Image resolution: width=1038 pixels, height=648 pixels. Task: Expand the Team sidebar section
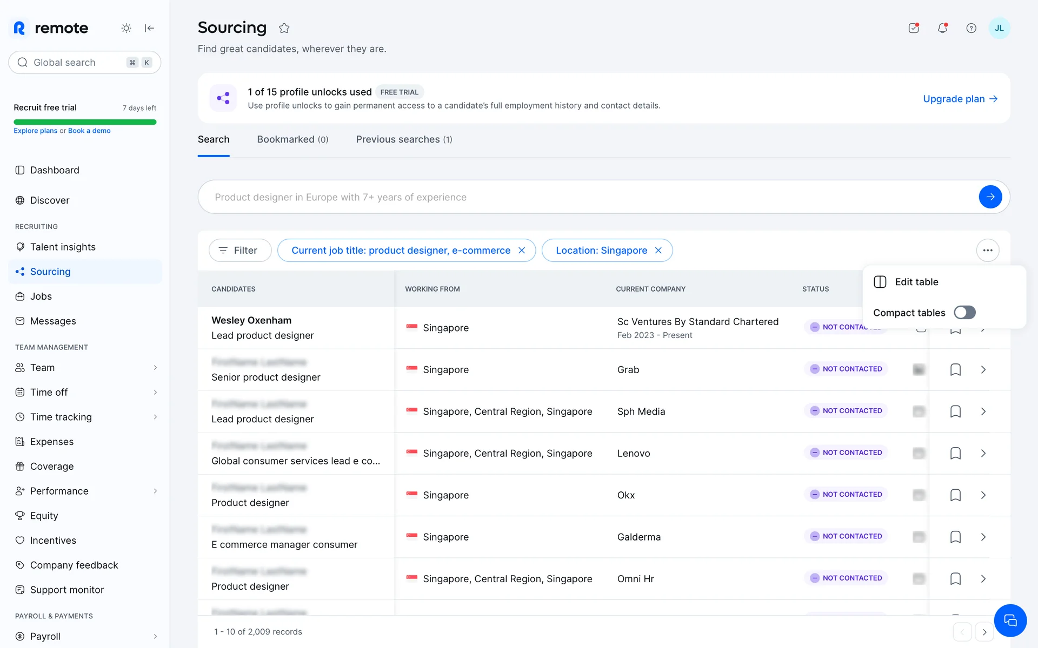(155, 368)
